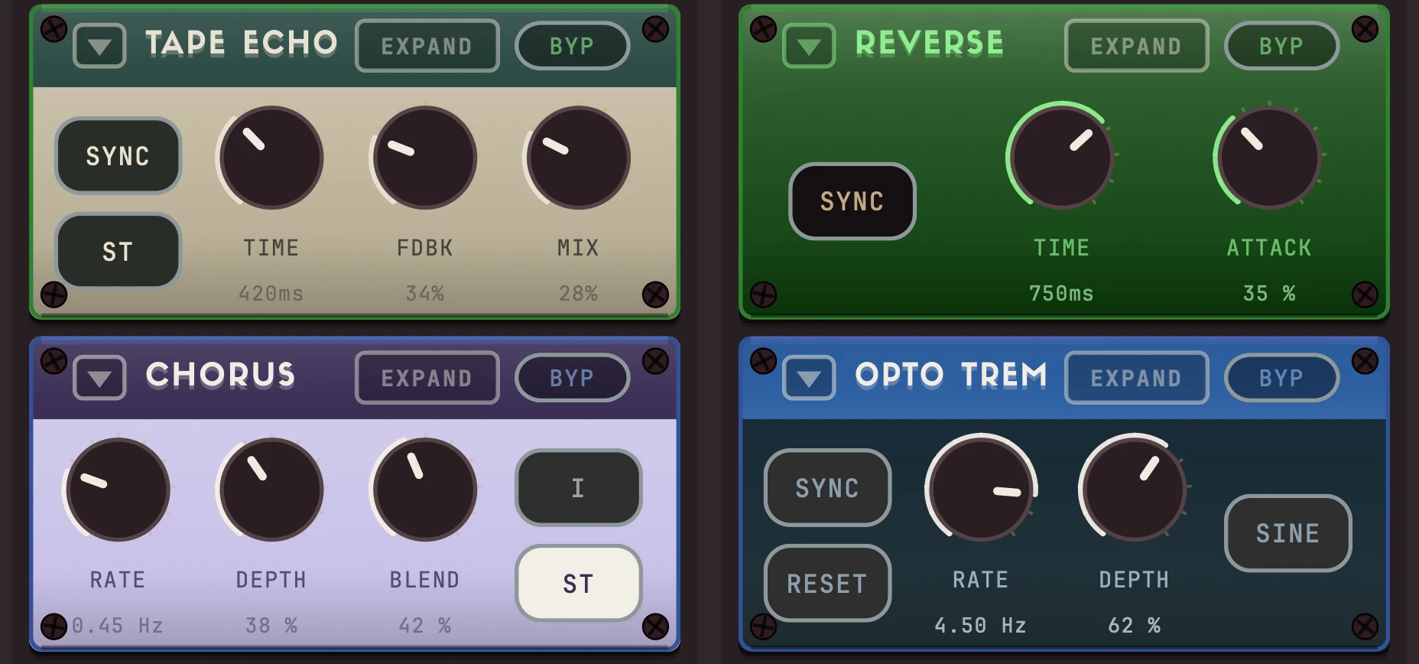Click the Reverse ATTACK knob
The width and height of the screenshot is (1419, 664).
[1269, 158]
